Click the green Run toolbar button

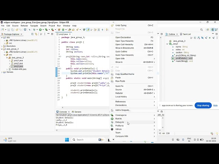40,30
